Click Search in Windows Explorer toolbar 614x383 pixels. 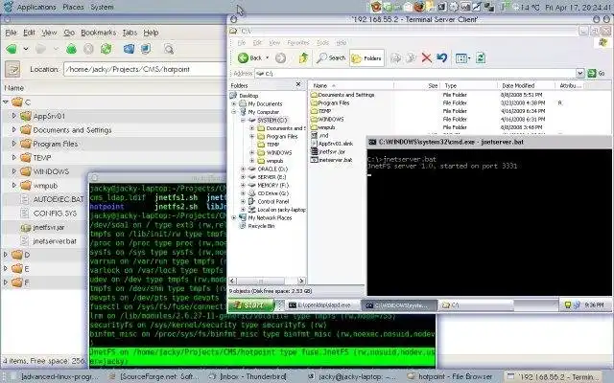[x=331, y=58]
